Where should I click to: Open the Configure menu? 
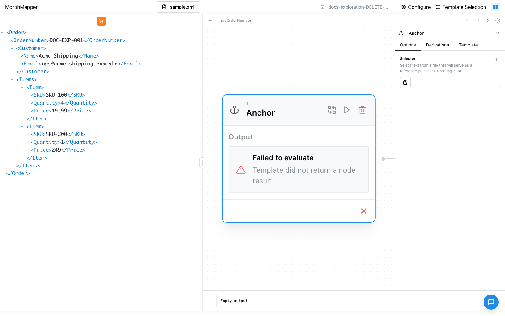point(416,7)
